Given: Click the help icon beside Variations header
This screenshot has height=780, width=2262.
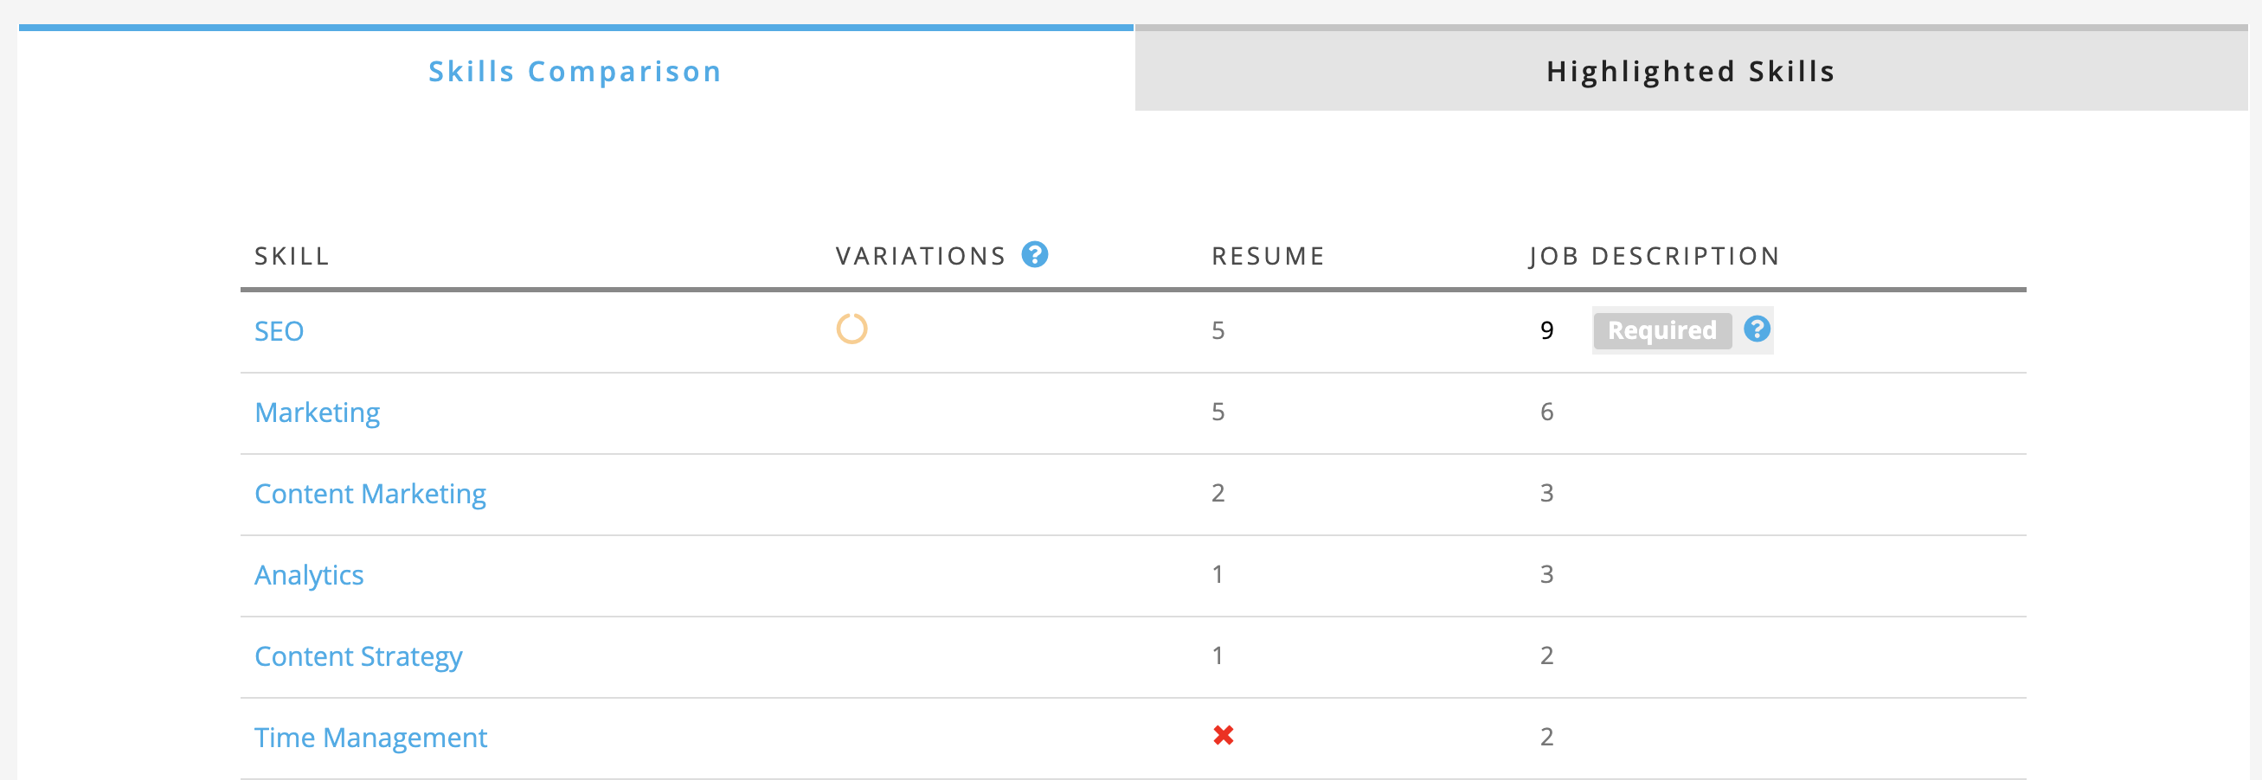Looking at the screenshot, I should [1034, 254].
